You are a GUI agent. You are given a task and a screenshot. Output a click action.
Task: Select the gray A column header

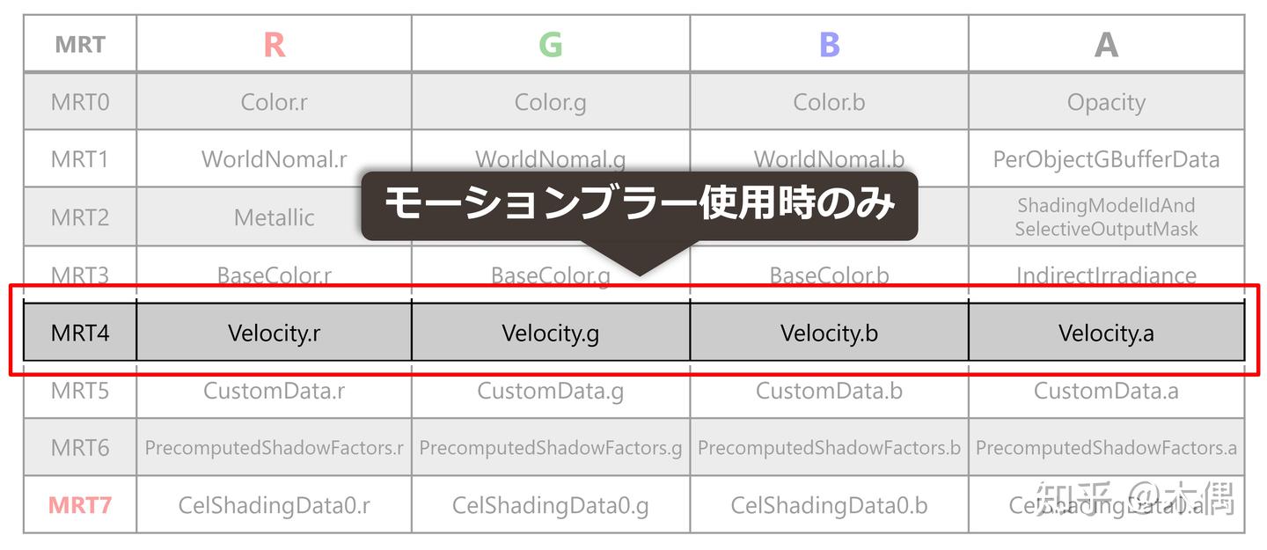[1106, 44]
